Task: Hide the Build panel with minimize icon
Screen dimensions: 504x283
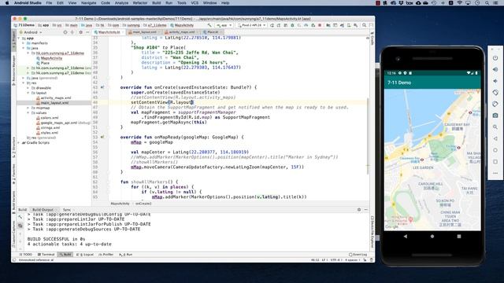Action: 365,210
